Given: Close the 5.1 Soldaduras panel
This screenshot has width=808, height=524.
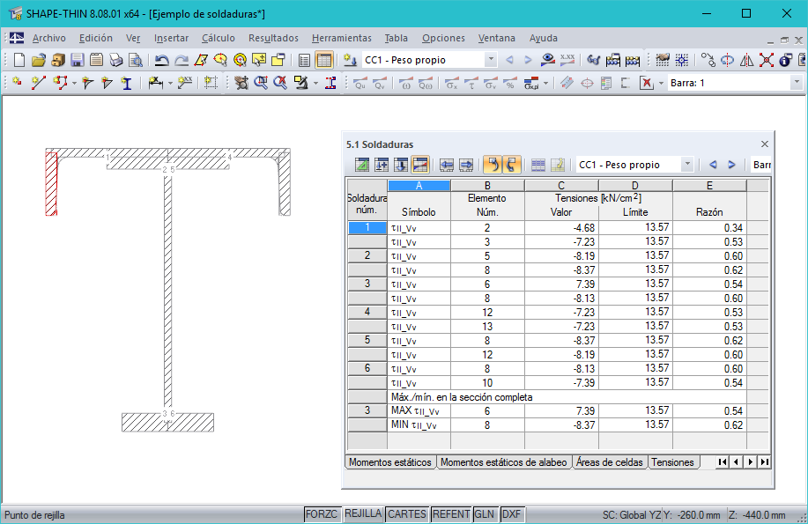Looking at the screenshot, I should [x=765, y=144].
